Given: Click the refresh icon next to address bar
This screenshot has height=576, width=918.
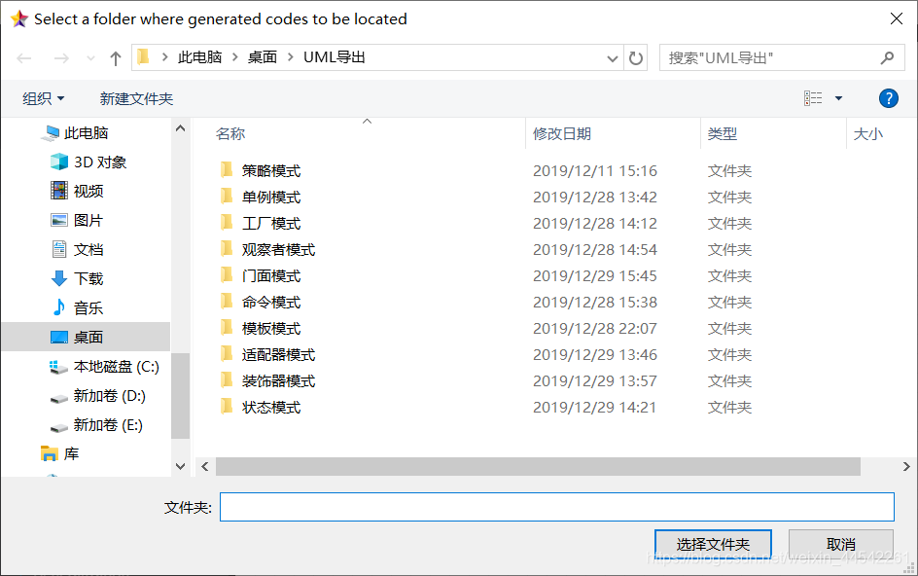Looking at the screenshot, I should click(x=636, y=57).
